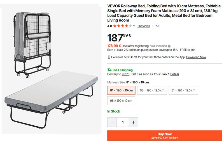This screenshot has height=142, width=224.
Task: Open delivery Details link
Action: tap(174, 74)
